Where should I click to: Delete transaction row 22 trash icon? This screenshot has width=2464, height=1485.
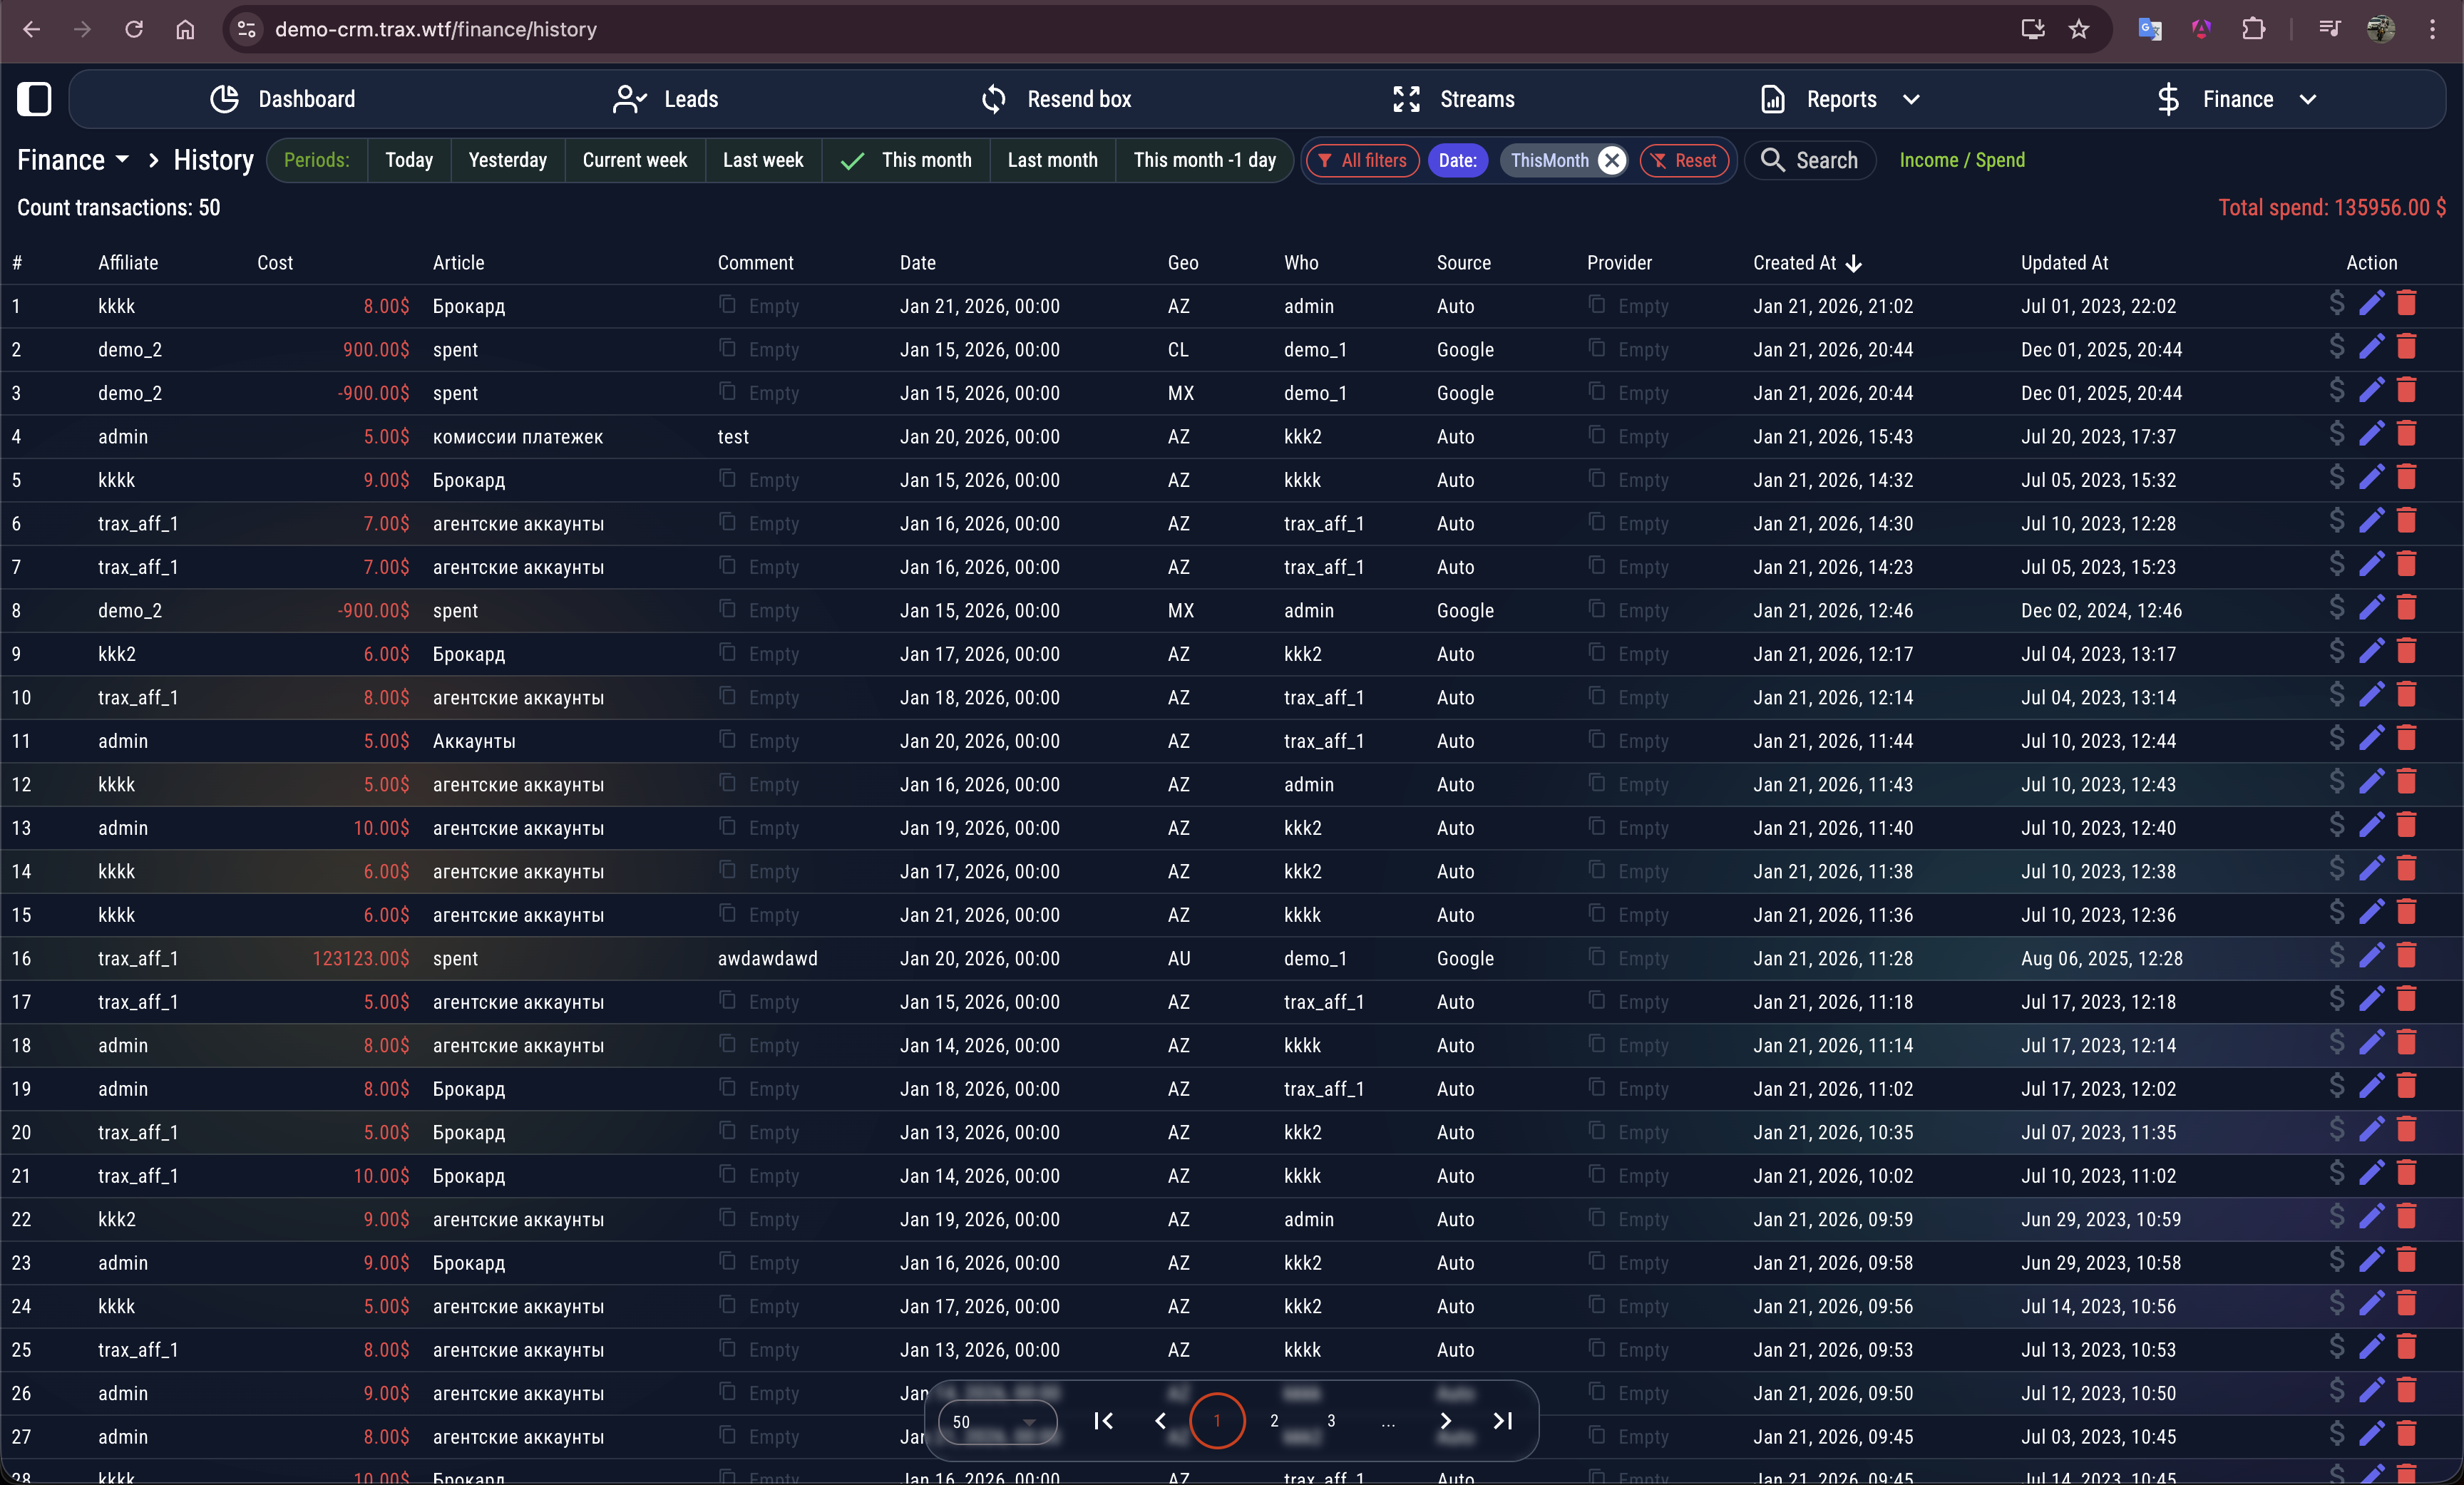[x=2407, y=1217]
